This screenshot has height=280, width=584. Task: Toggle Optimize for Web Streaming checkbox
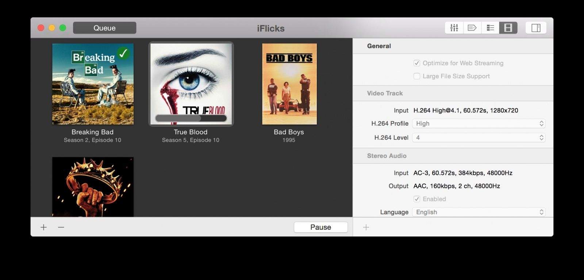click(417, 63)
